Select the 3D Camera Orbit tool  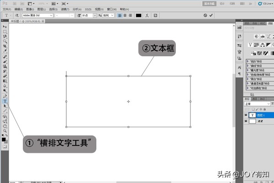click(5, 121)
